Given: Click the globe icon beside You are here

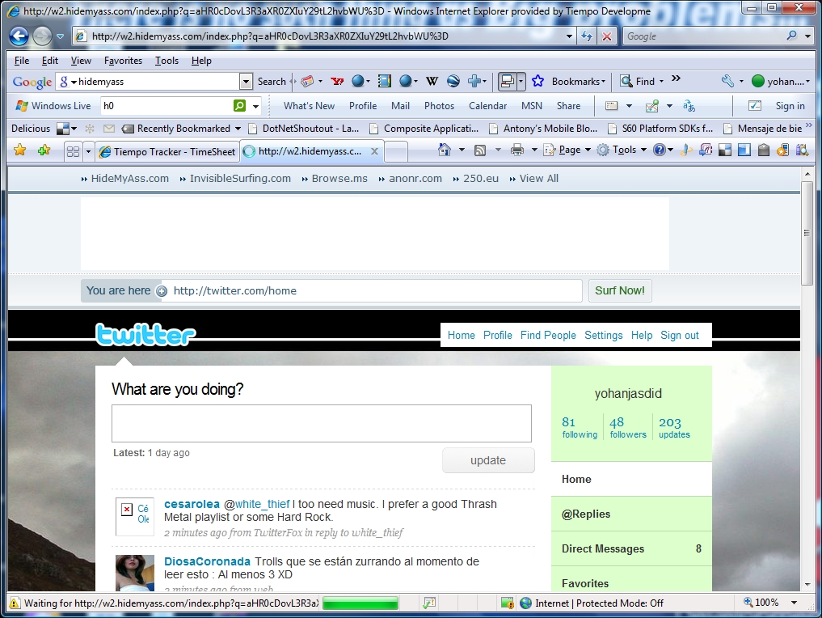Looking at the screenshot, I should (162, 291).
